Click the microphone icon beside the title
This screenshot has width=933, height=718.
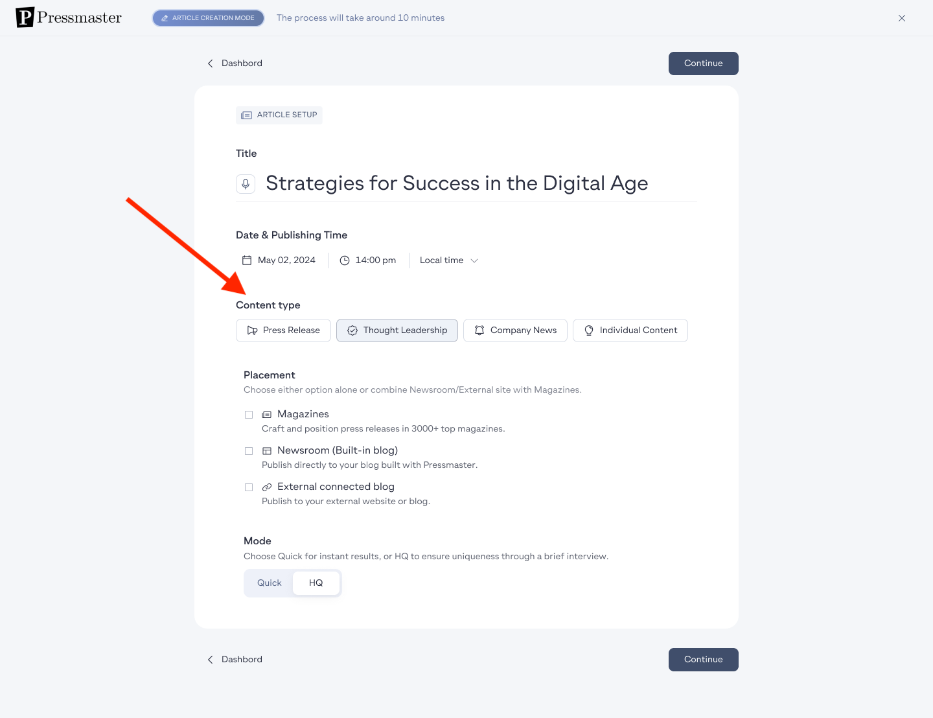tap(246, 184)
